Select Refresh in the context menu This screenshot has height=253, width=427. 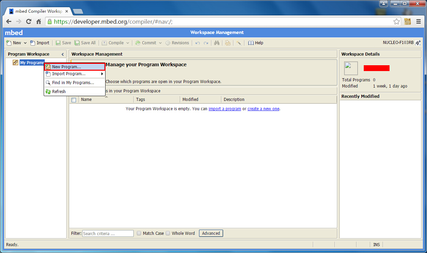tap(59, 92)
